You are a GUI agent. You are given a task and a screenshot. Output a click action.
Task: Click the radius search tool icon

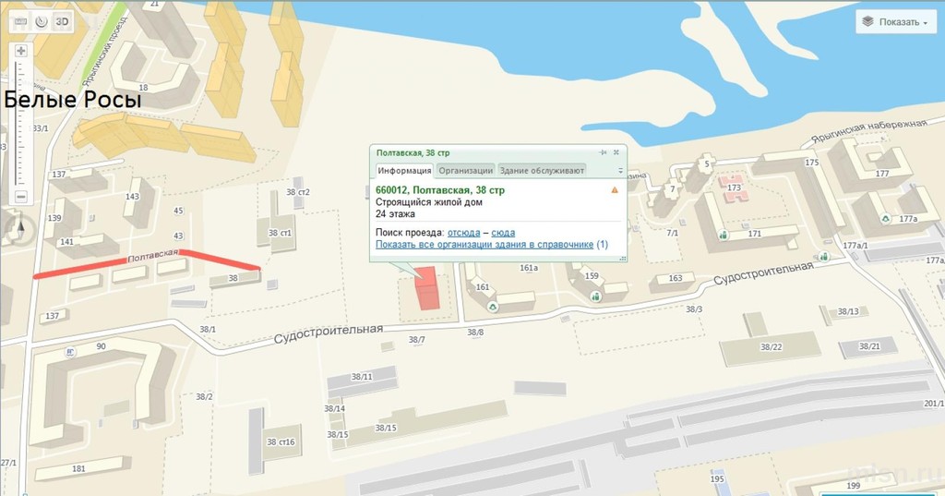(x=40, y=20)
